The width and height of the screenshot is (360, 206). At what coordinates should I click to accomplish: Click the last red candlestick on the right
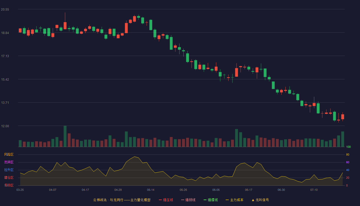coord(343,117)
